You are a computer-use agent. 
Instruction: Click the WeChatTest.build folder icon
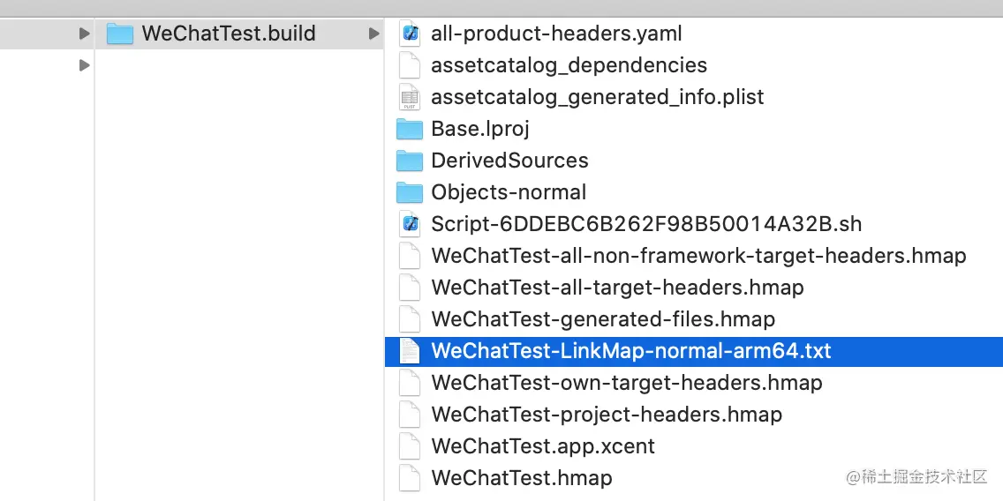pyautogui.click(x=119, y=34)
